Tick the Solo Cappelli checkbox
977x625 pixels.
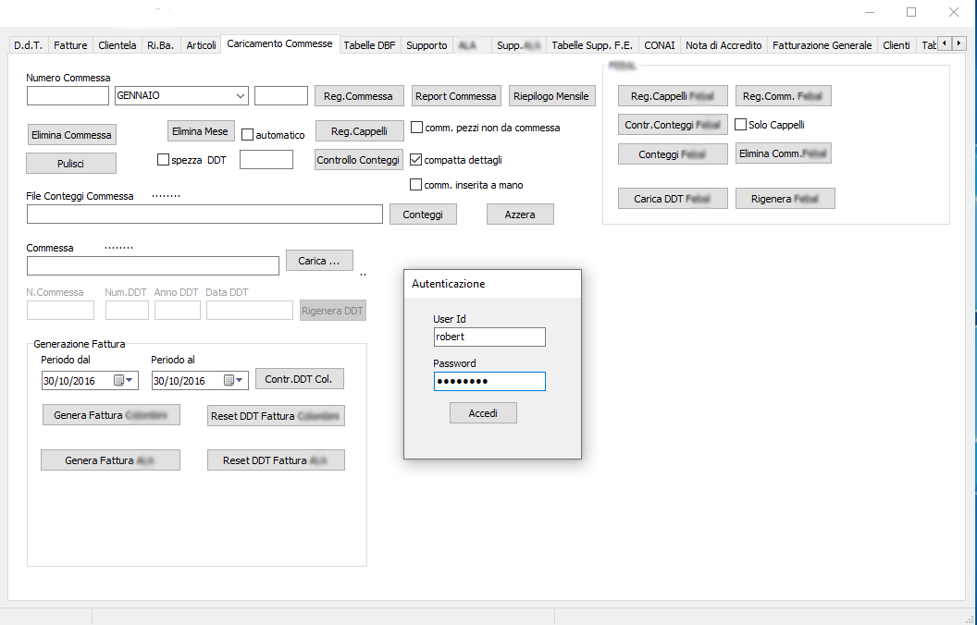(x=740, y=125)
